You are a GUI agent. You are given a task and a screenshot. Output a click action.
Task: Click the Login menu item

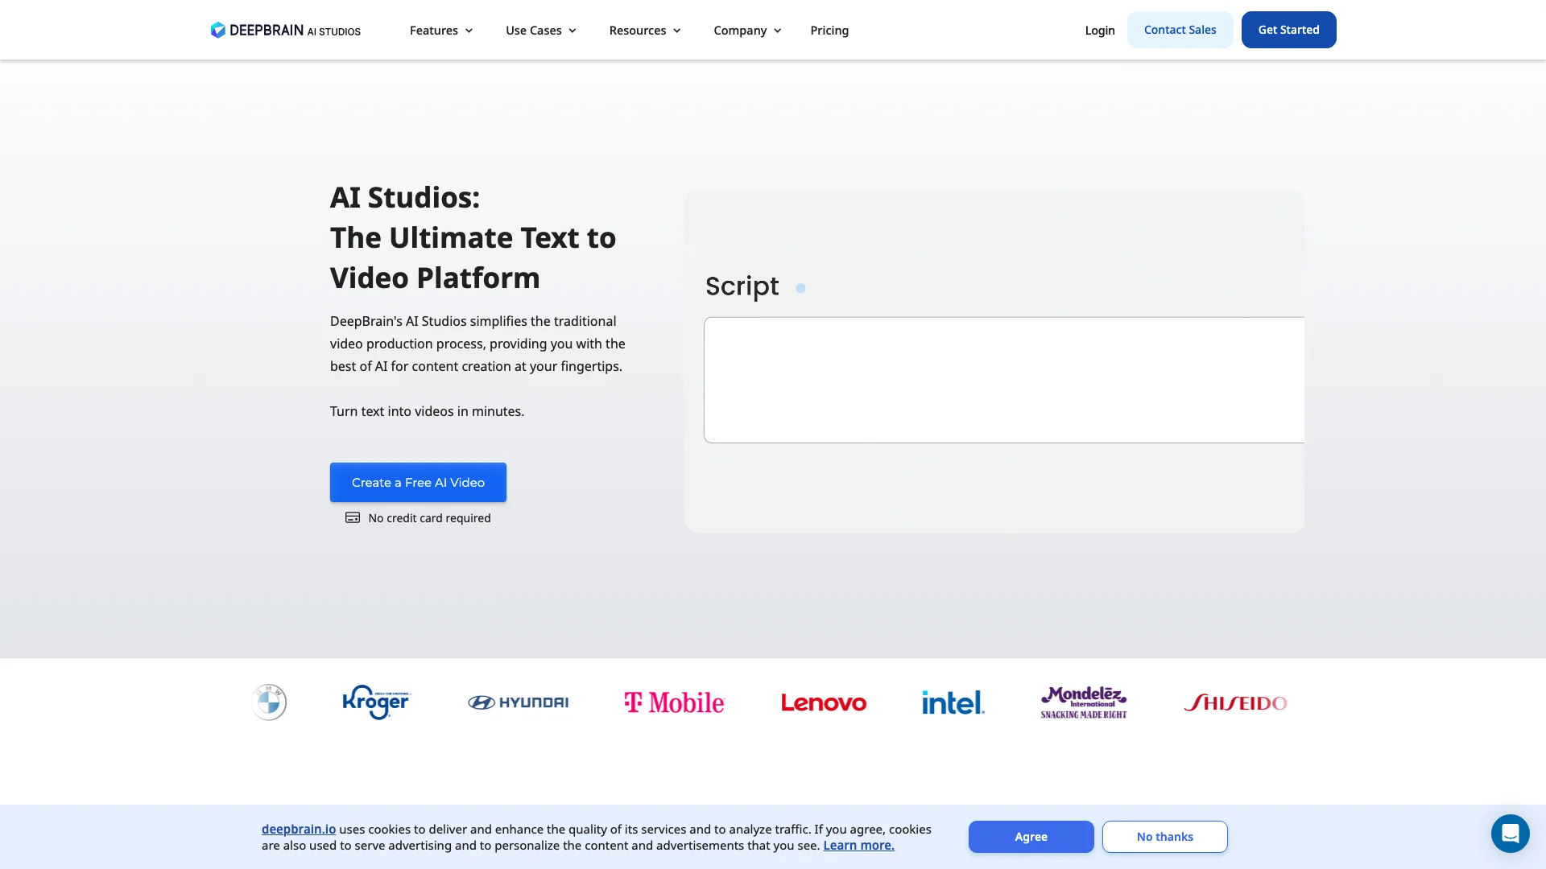(1100, 29)
